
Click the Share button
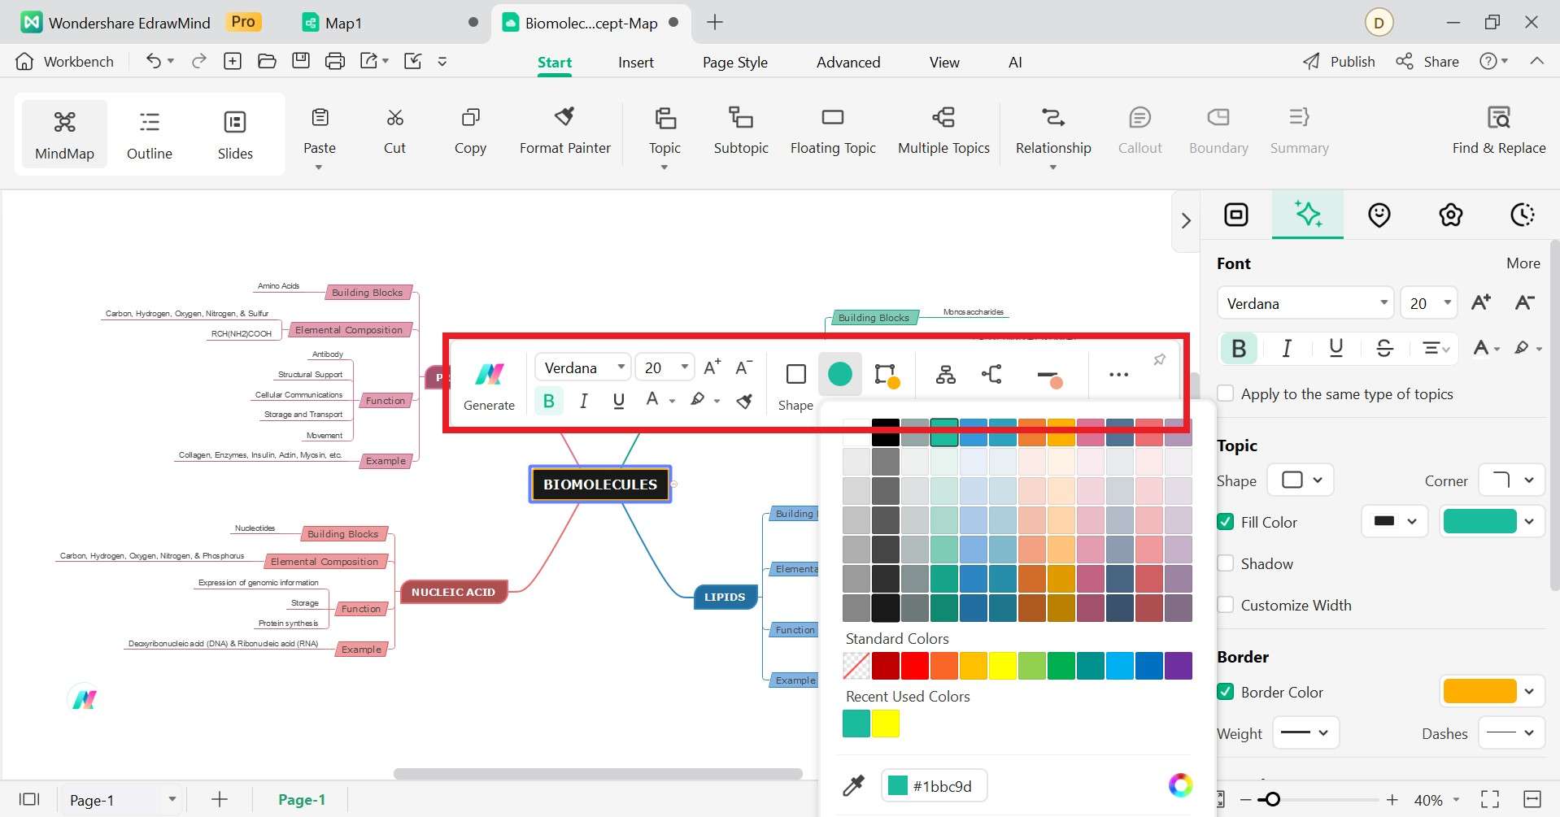click(1427, 61)
